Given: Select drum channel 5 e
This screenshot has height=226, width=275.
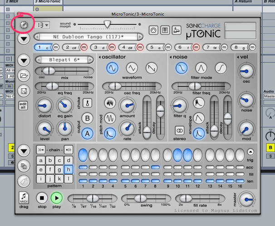Looking at the screenshot, I should [x=155, y=47].
